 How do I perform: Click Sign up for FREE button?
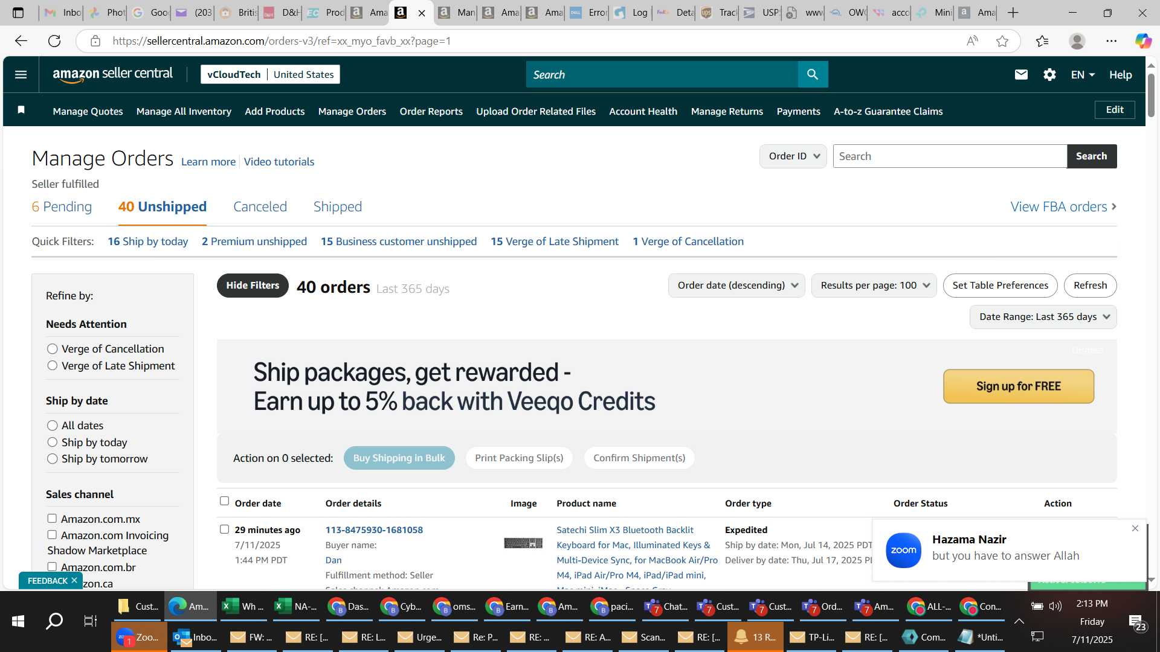pyautogui.click(x=1018, y=386)
